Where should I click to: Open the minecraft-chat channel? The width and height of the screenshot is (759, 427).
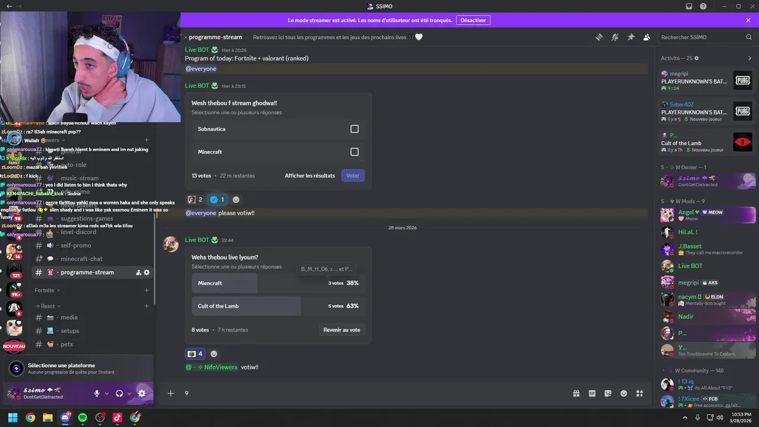tap(92, 259)
